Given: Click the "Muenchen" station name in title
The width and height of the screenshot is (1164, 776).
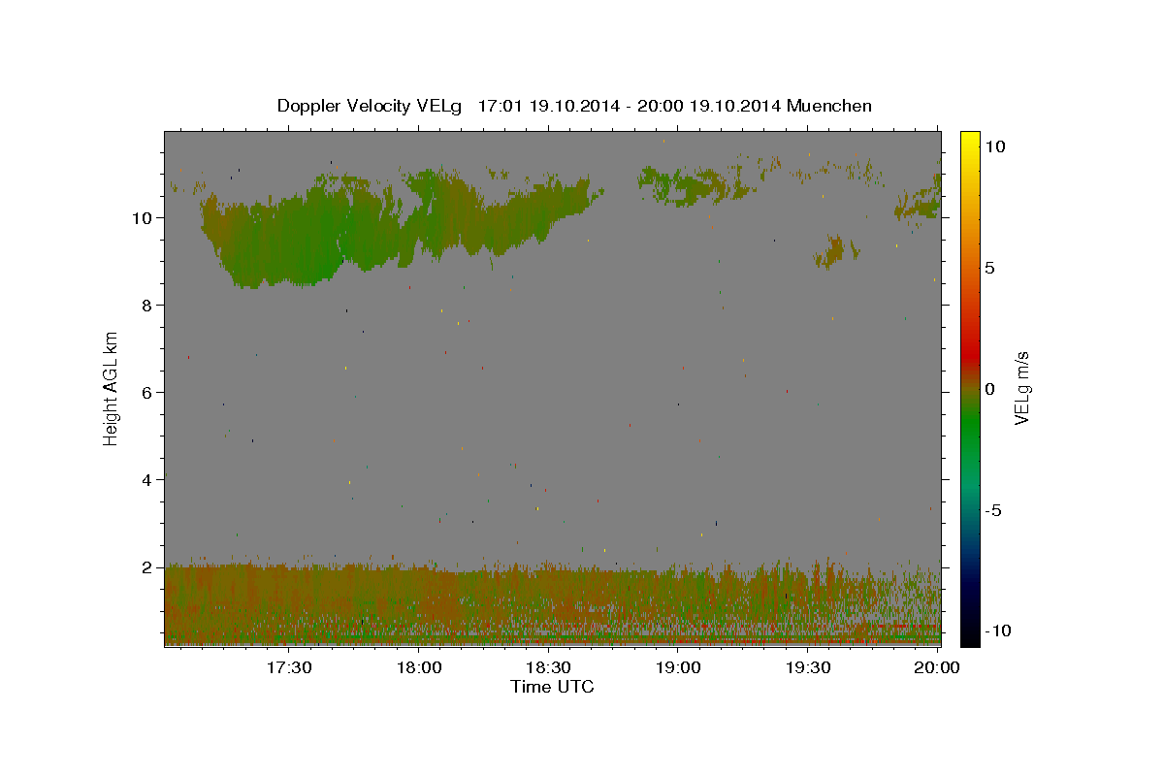Looking at the screenshot, I should (829, 106).
